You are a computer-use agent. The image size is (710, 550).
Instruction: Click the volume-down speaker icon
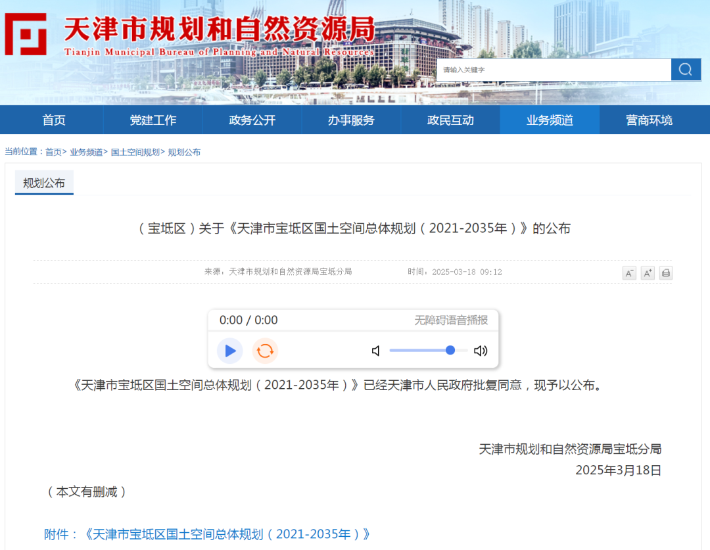pyautogui.click(x=375, y=351)
